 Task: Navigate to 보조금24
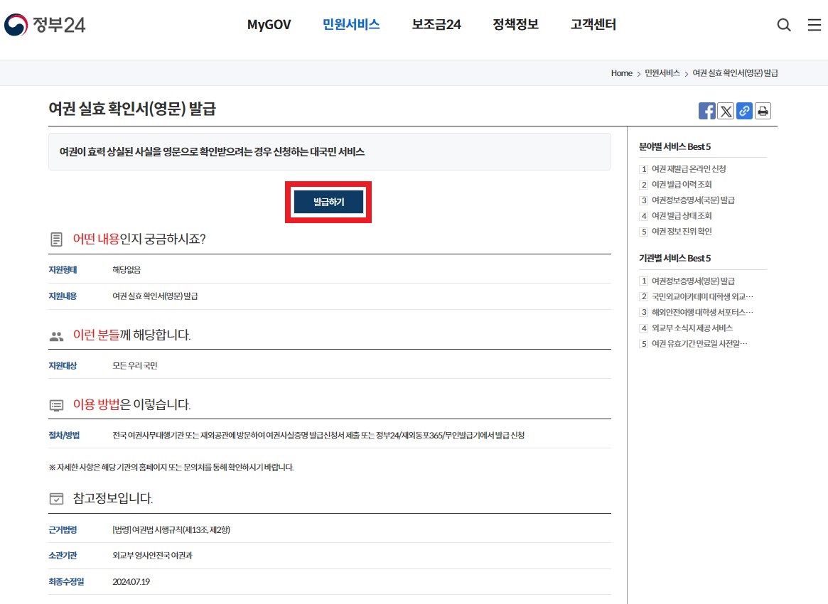tap(436, 24)
